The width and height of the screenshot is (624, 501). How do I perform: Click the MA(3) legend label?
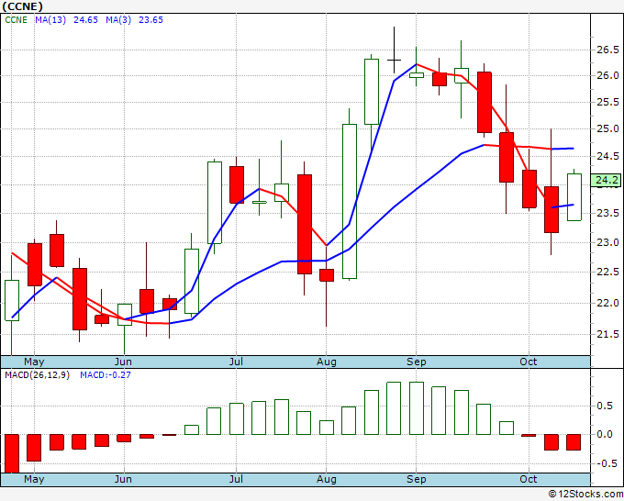coord(118,20)
